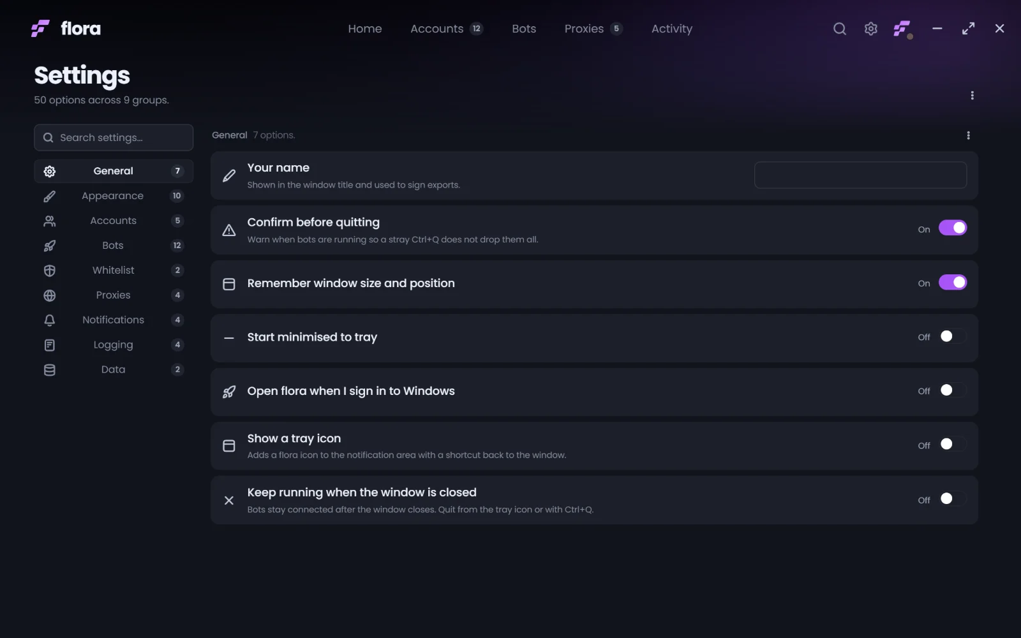Click the Accounts people icon in sidebar
The width and height of the screenshot is (1021, 638).
tap(50, 221)
